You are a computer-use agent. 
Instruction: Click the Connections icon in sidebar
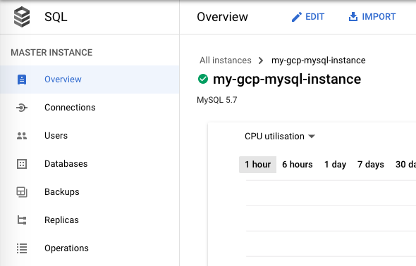click(22, 108)
